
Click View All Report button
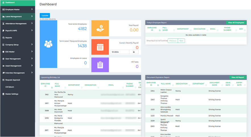238,77
